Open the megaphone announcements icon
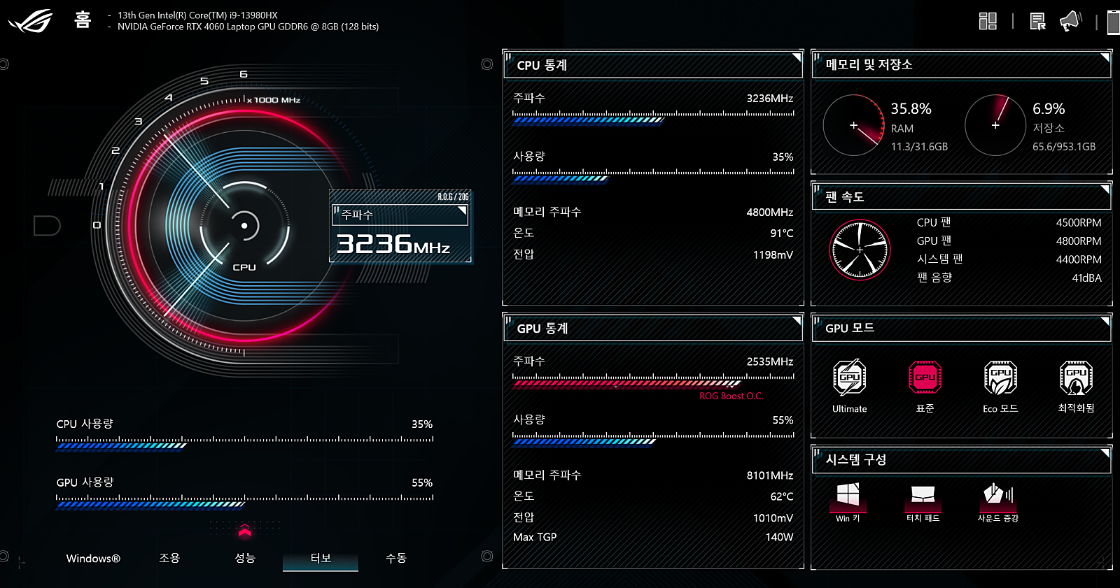The width and height of the screenshot is (1120, 588). 1071,21
